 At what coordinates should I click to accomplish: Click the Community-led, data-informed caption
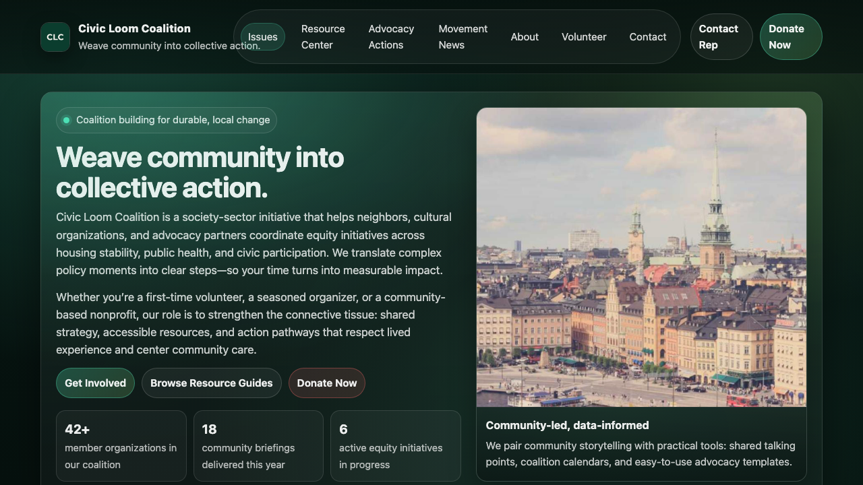(x=567, y=425)
